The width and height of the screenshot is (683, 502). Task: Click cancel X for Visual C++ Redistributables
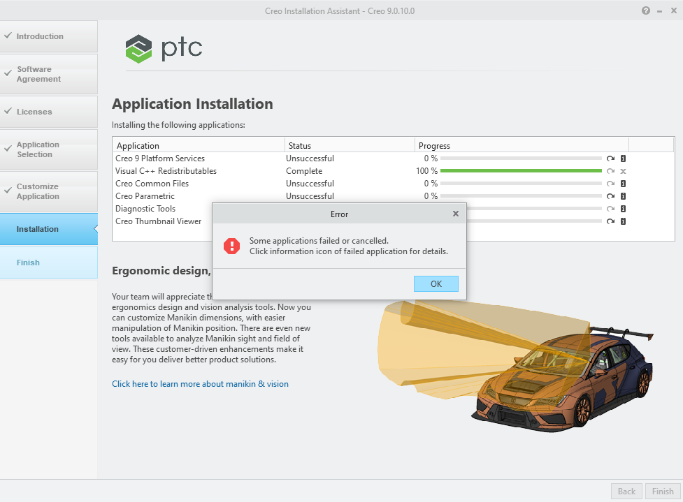click(624, 171)
